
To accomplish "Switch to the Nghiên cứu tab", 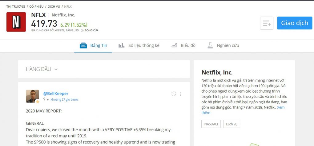I will (223, 45).
